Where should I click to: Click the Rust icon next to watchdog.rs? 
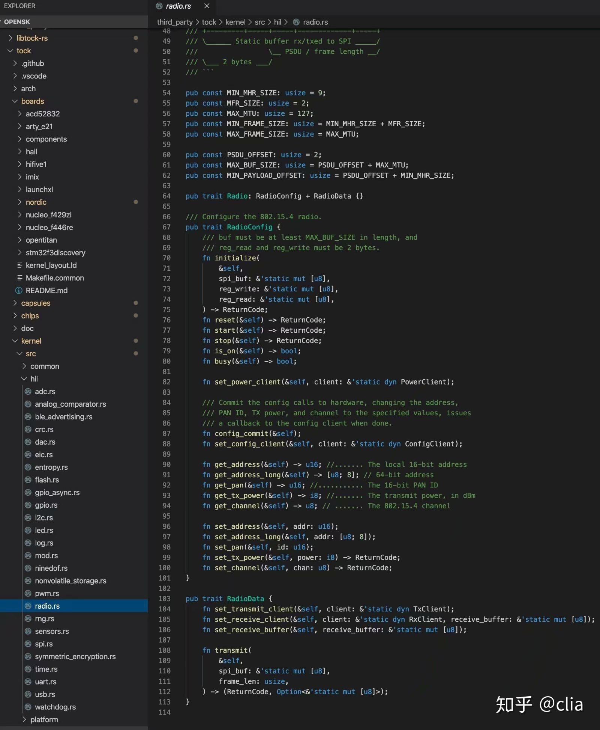pos(28,707)
